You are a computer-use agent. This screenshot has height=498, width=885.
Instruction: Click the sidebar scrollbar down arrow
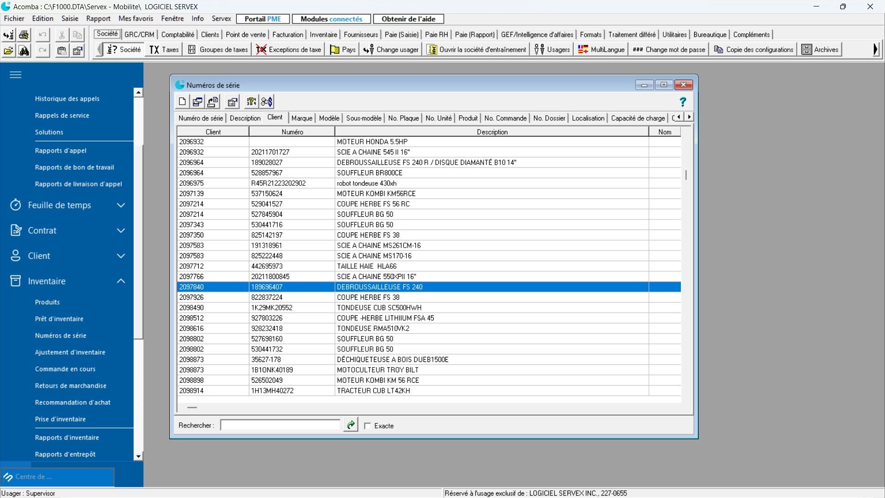pos(138,456)
